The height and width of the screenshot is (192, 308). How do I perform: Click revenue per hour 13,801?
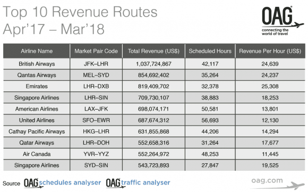click(270, 109)
